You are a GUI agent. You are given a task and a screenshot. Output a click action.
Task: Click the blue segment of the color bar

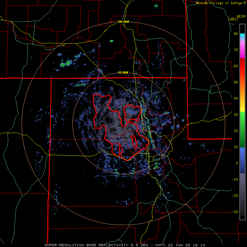tap(242, 161)
